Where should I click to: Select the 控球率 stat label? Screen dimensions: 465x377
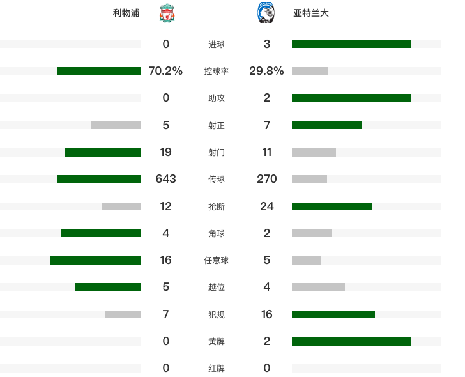(217, 72)
